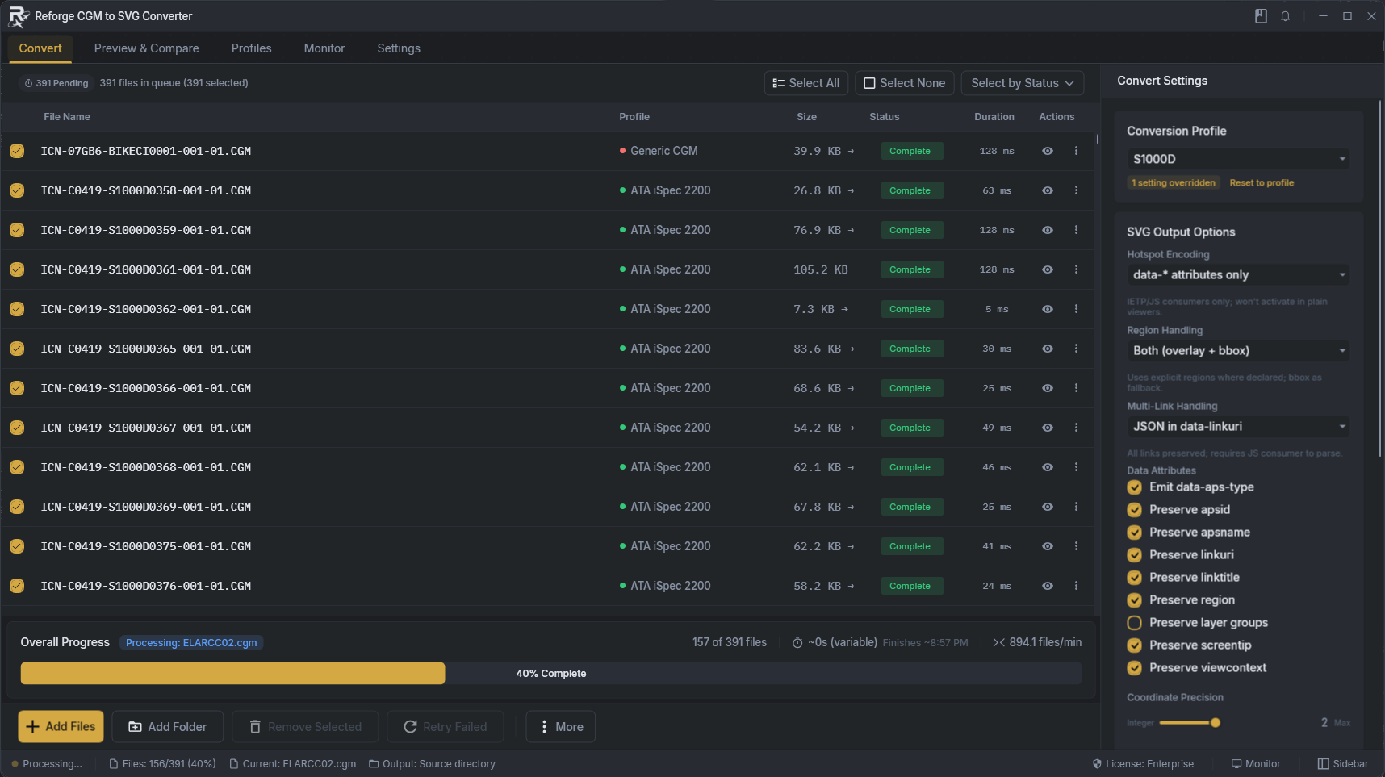Screen dimensions: 1385x777
Task: Click the Duration column header
Action: click(x=994, y=117)
